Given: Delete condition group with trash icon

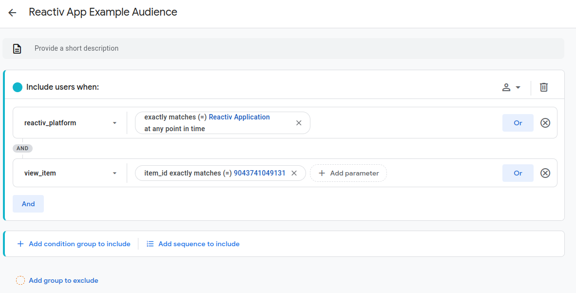Looking at the screenshot, I should click(x=544, y=87).
